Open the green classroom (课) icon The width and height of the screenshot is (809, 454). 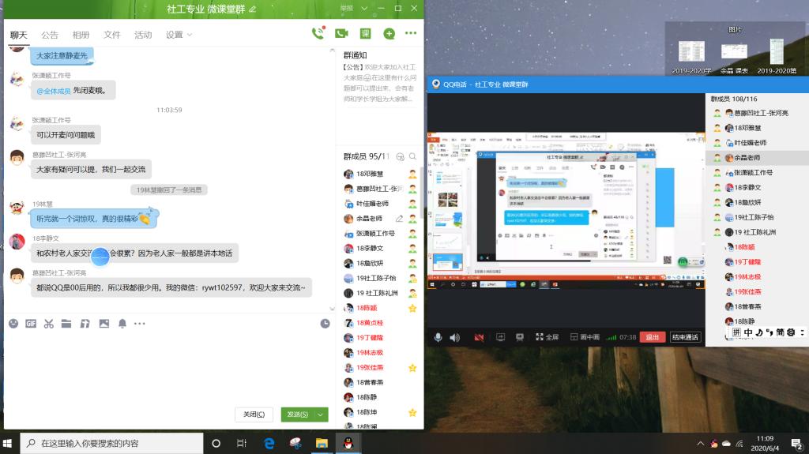coord(365,33)
